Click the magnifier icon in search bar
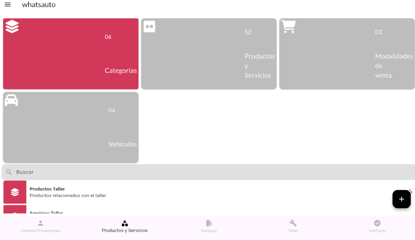The width and height of the screenshot is (415, 240). click(x=9, y=172)
